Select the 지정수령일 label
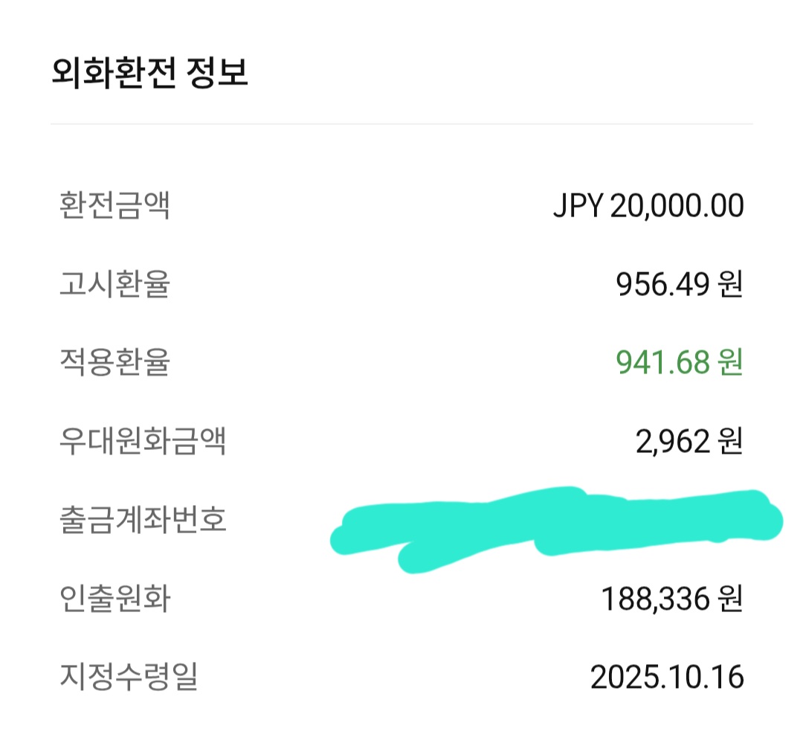The width and height of the screenshot is (803, 743). 129,677
